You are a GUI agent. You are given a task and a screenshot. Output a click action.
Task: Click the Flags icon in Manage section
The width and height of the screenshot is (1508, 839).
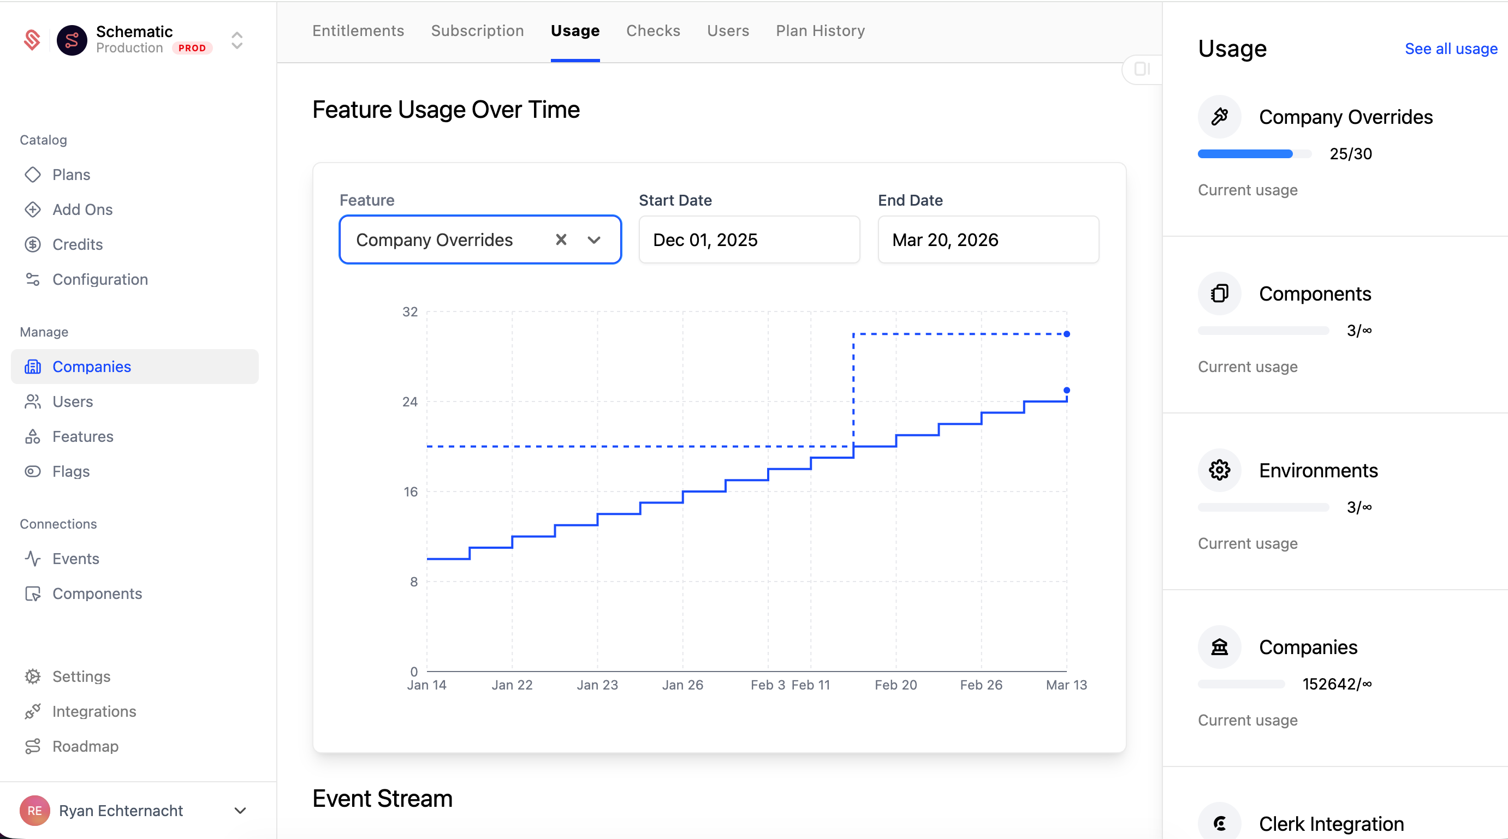point(33,471)
